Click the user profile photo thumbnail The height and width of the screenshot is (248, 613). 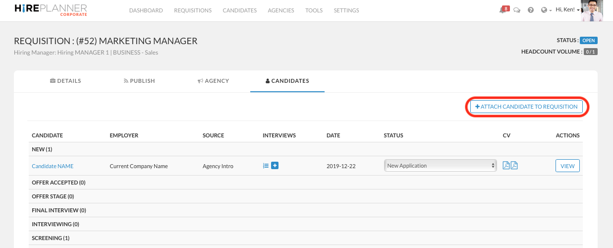(592, 10)
